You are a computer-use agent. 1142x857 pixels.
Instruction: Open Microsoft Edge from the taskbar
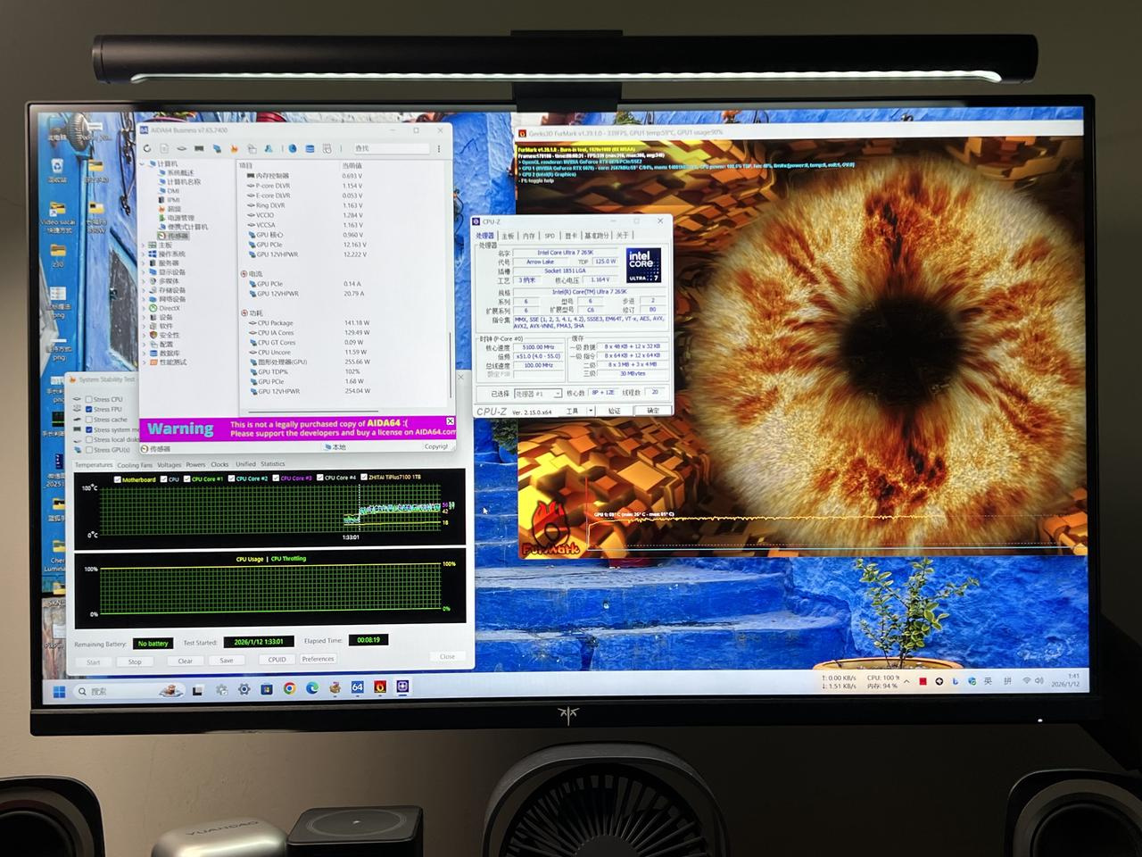312,688
